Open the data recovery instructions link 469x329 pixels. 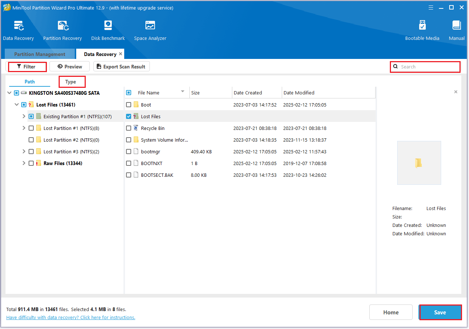pos(71,317)
